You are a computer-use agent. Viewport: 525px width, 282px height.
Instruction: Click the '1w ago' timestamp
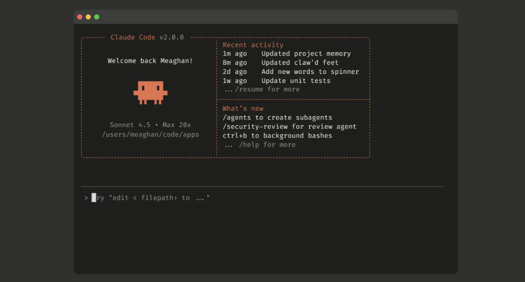click(x=235, y=81)
